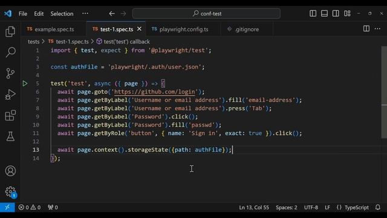
Task: Click the '@playwright/test' import string
Action: (x=178, y=50)
